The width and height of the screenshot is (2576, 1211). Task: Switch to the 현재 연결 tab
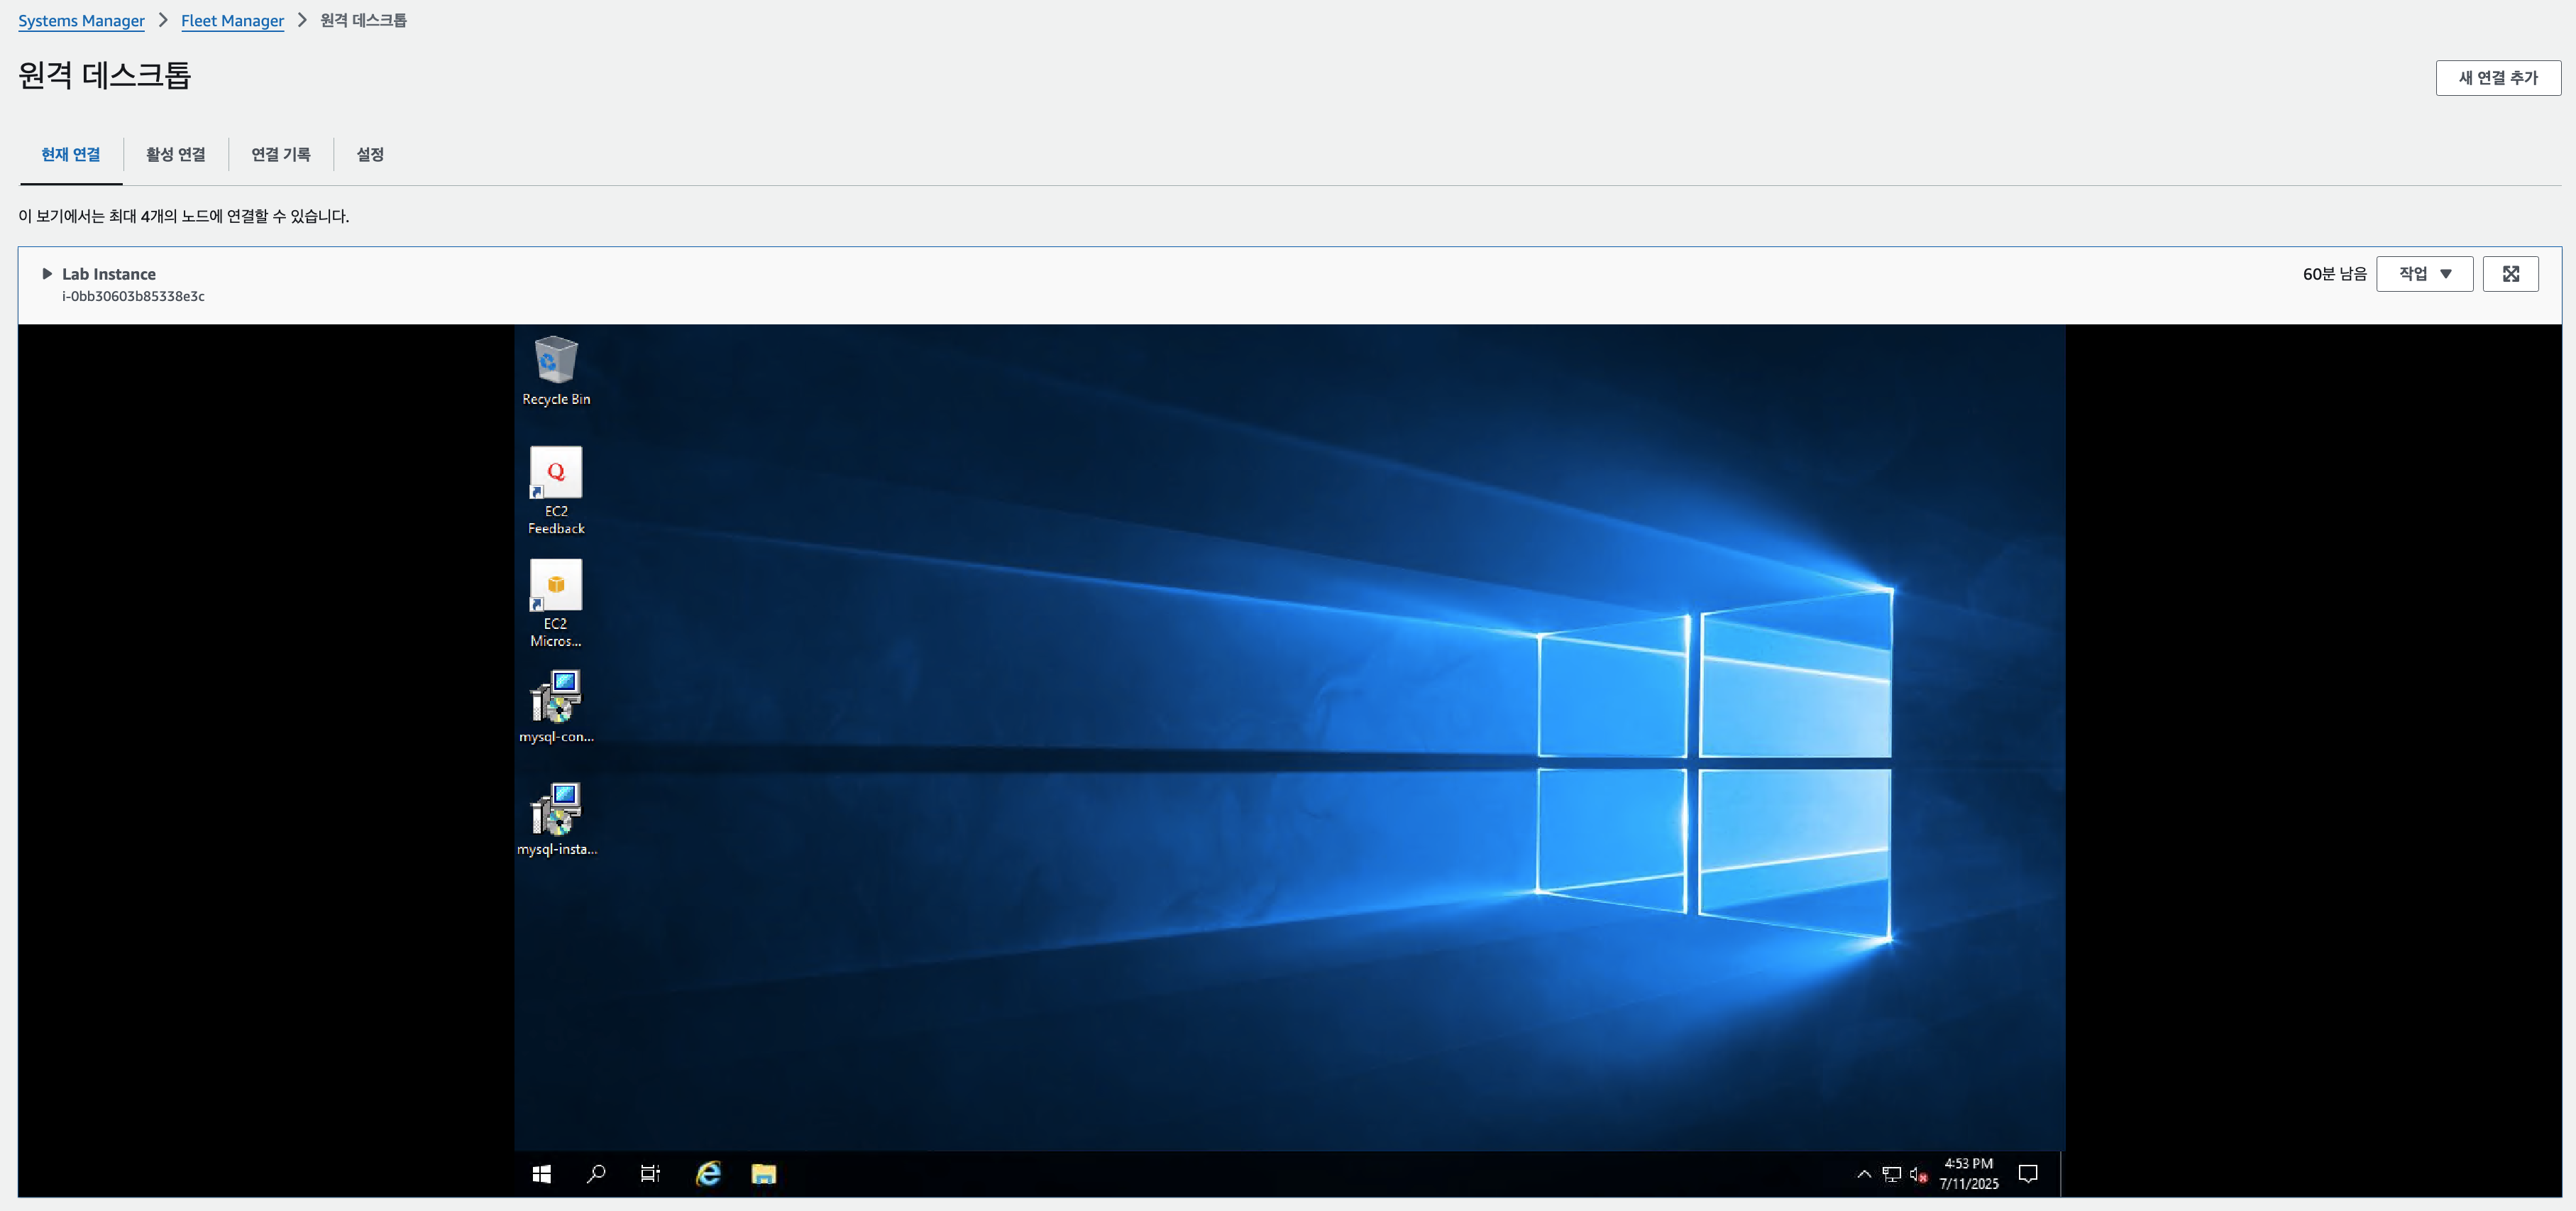[71, 155]
